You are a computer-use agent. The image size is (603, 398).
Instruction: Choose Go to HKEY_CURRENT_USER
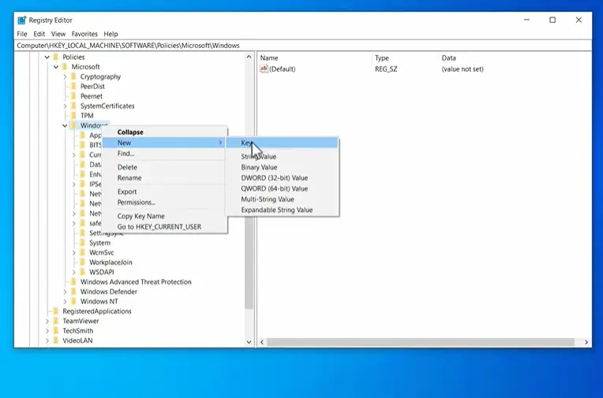click(165, 227)
